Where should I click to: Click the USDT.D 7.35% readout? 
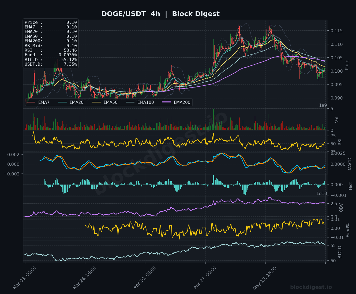click(51, 64)
